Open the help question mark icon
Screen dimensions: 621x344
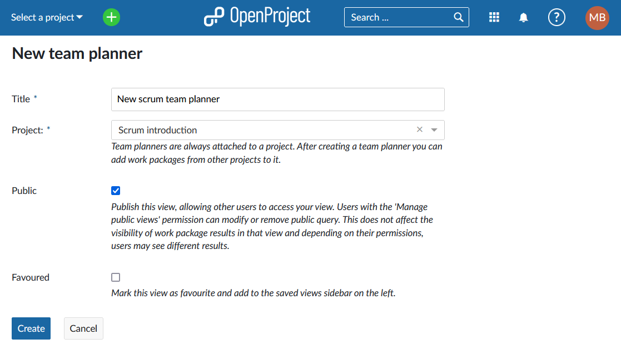click(x=556, y=17)
